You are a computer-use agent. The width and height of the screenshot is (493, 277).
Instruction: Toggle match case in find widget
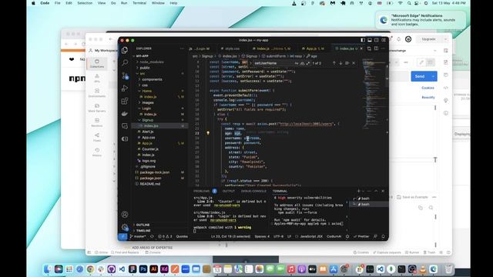(297, 63)
